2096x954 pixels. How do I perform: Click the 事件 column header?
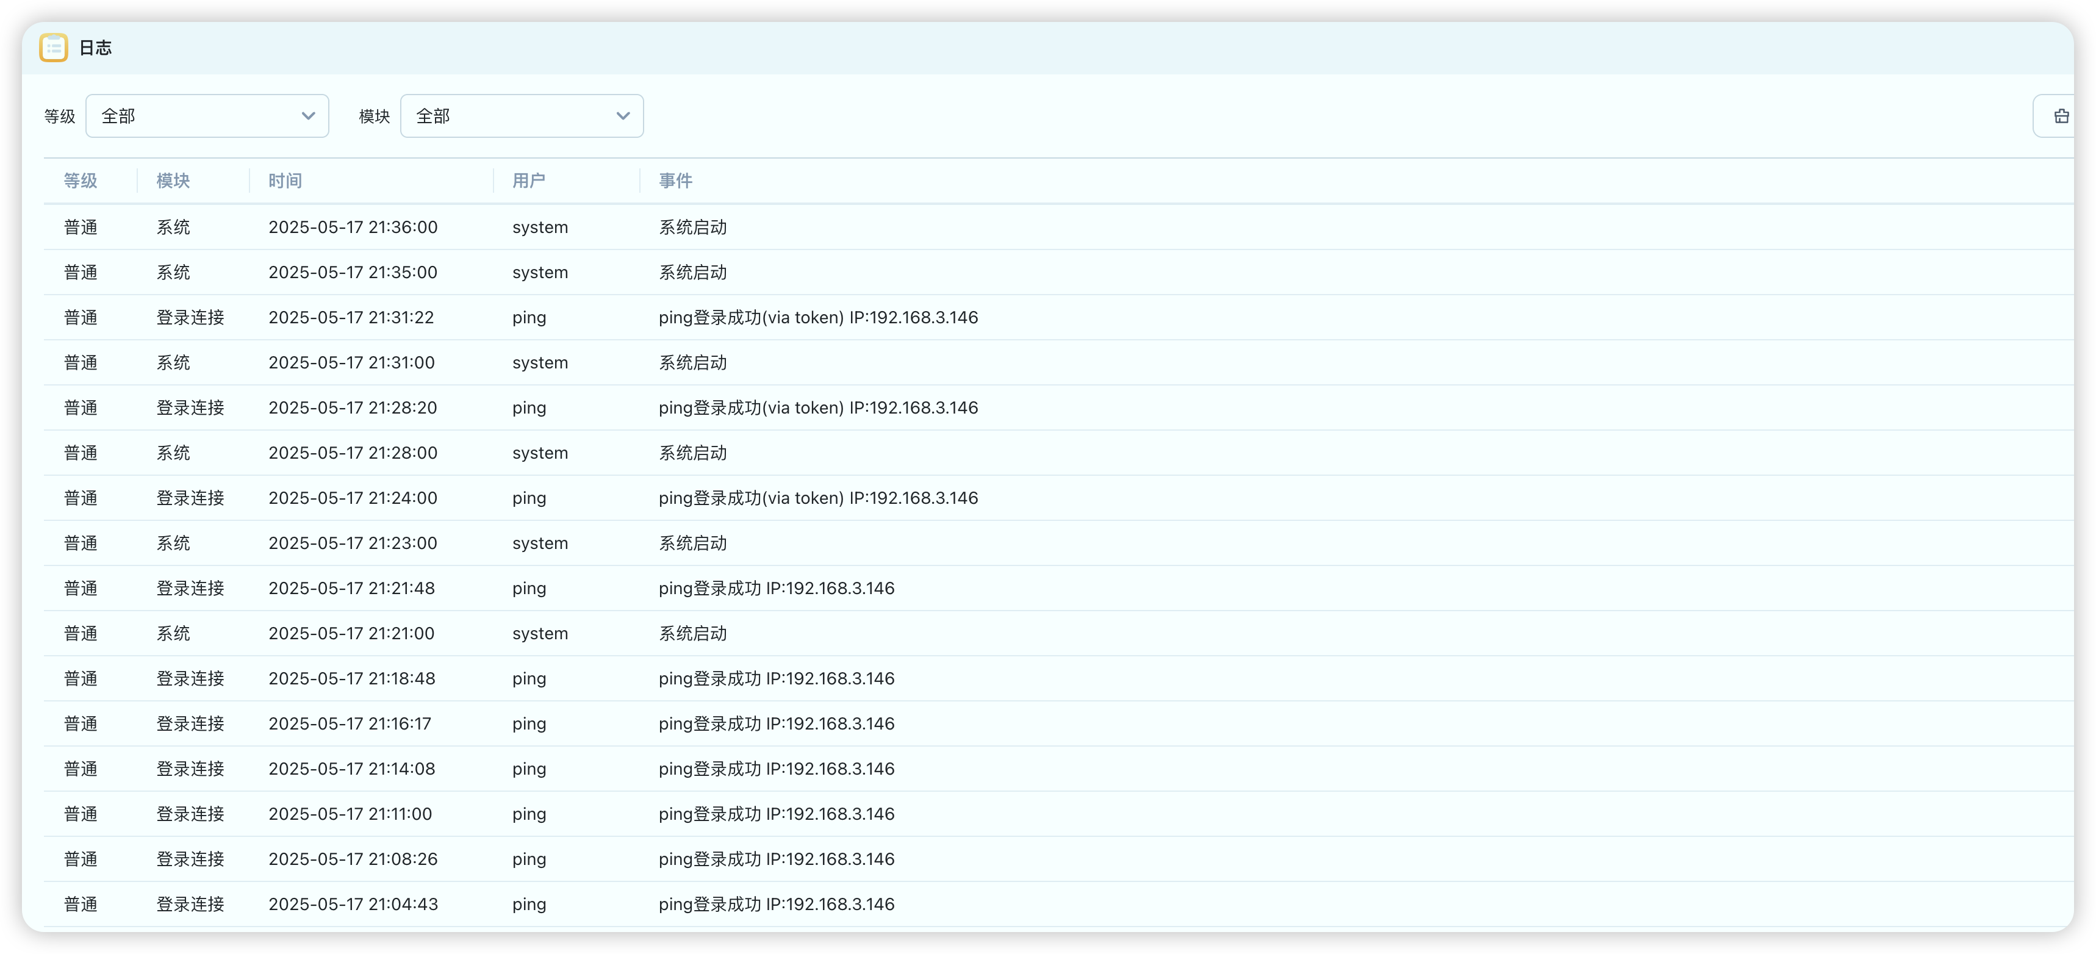point(676,181)
